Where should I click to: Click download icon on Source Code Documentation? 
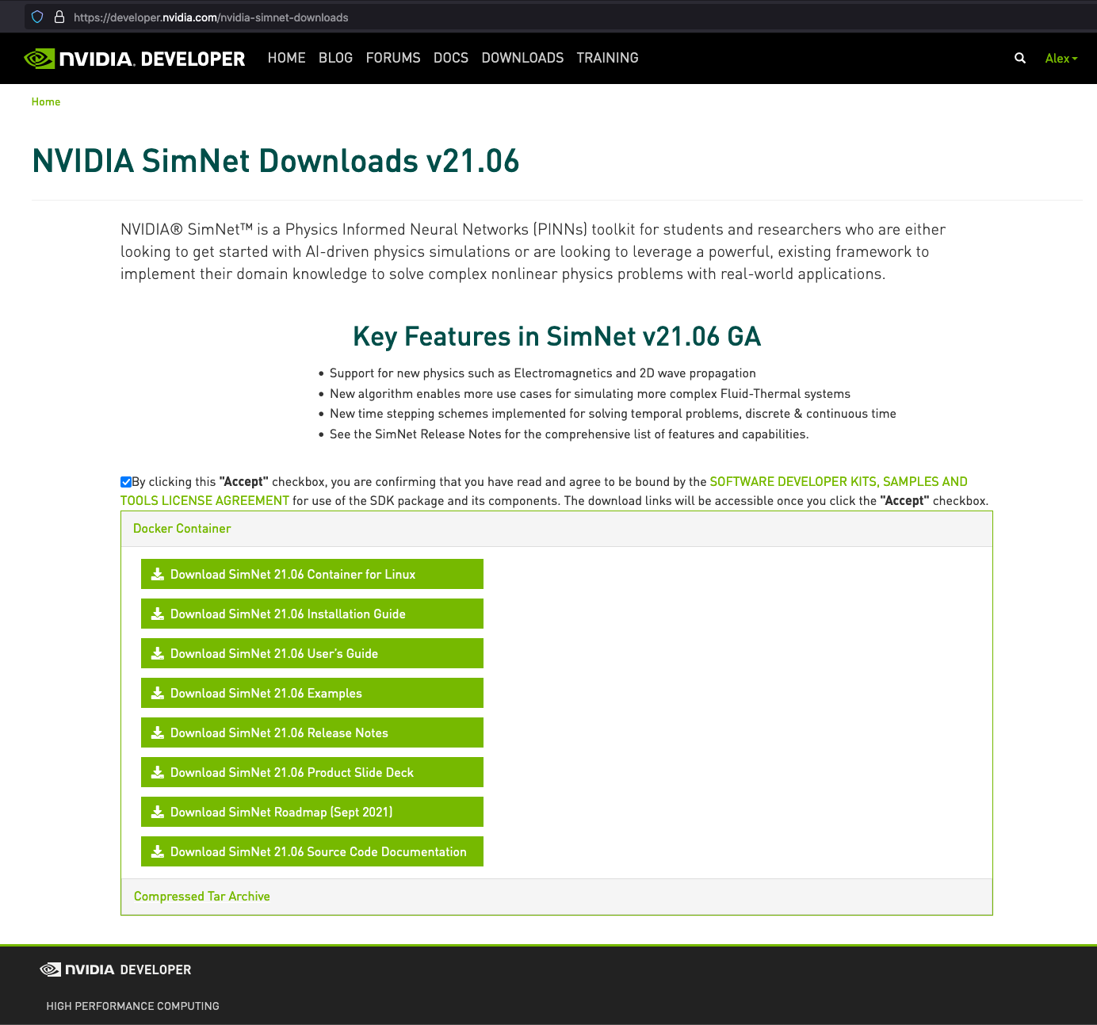point(158,851)
